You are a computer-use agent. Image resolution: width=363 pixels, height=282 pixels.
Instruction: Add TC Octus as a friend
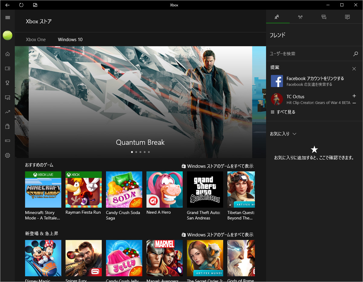pos(354,96)
